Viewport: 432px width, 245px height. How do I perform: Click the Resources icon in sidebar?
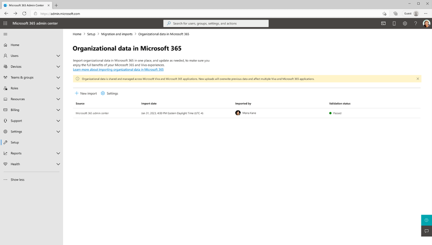point(5,99)
